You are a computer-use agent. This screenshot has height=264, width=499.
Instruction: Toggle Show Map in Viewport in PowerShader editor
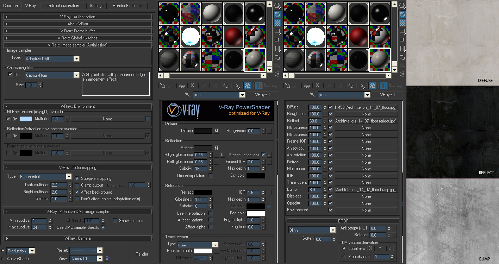248,85
